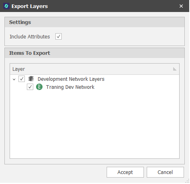Image resolution: width=190 pixels, height=184 pixels.
Task: Close the Export Layers dialog
Action: pos(181,6)
